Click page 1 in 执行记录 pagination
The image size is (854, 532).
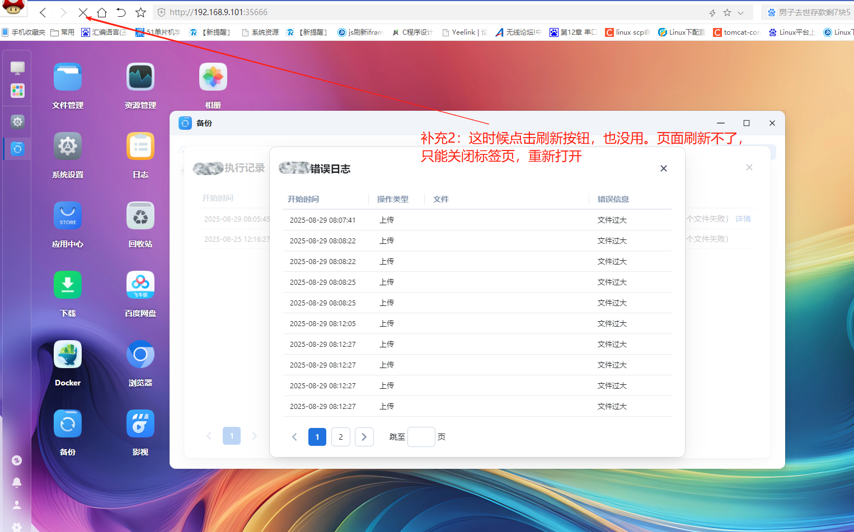[232, 436]
